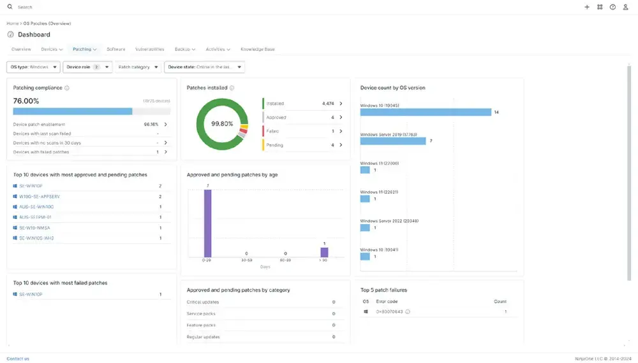Screen dimensions: 638x363
Task: Click the Windows 10 (19045) bar
Action: point(426,112)
